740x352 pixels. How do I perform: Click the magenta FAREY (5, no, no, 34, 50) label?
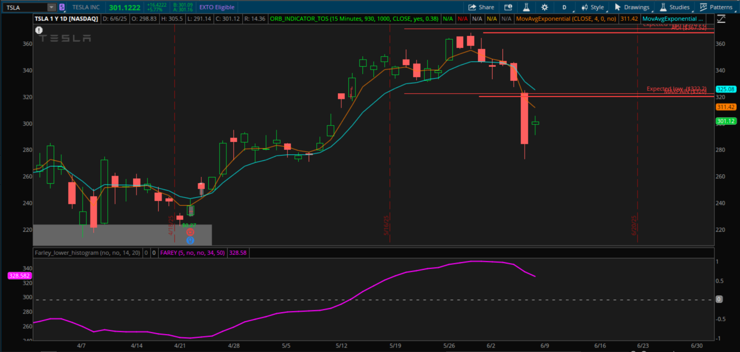point(192,253)
